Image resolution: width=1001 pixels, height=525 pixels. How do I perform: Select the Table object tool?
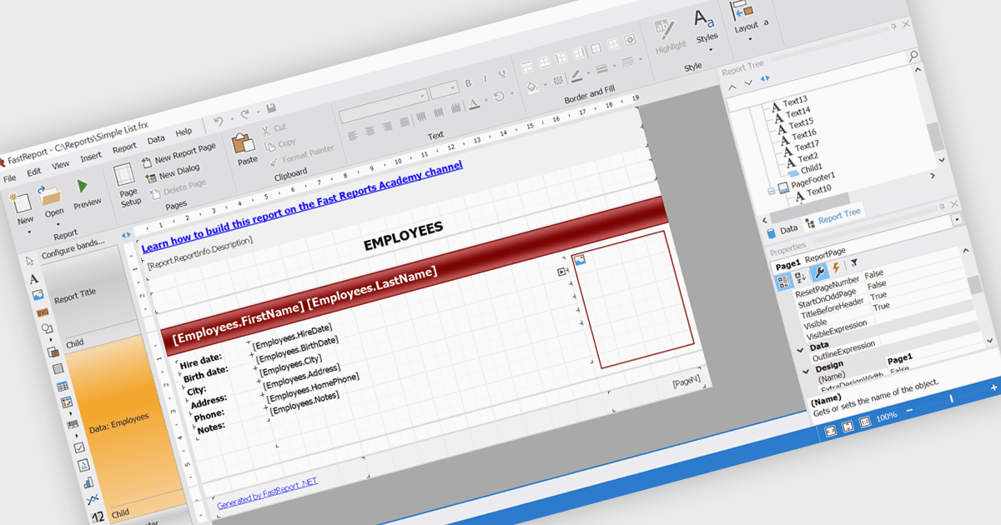(63, 387)
